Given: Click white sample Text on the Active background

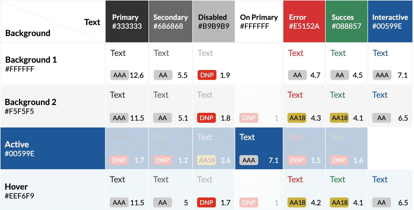Looking at the screenshot, I should (x=247, y=137).
